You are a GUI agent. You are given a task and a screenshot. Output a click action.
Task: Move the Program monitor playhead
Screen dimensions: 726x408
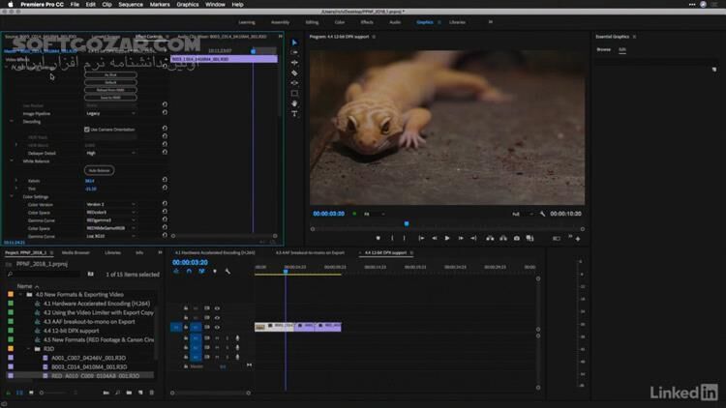[x=407, y=224]
